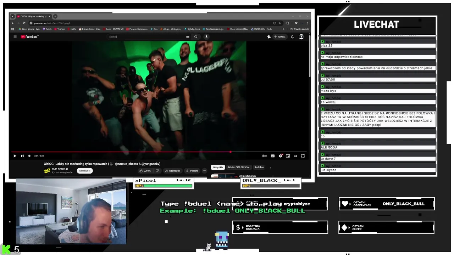The width and height of the screenshot is (454, 255).
Task: Click the Pobierz download button
Action: coord(192,171)
